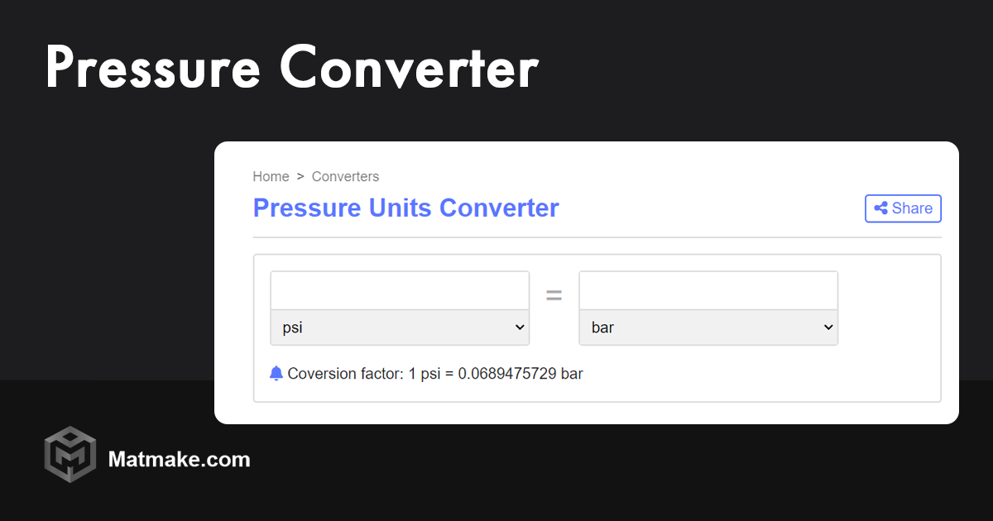Viewport: 993px width, 521px height.
Task: Click the Share icon inside the Share button
Action: pyautogui.click(x=880, y=208)
